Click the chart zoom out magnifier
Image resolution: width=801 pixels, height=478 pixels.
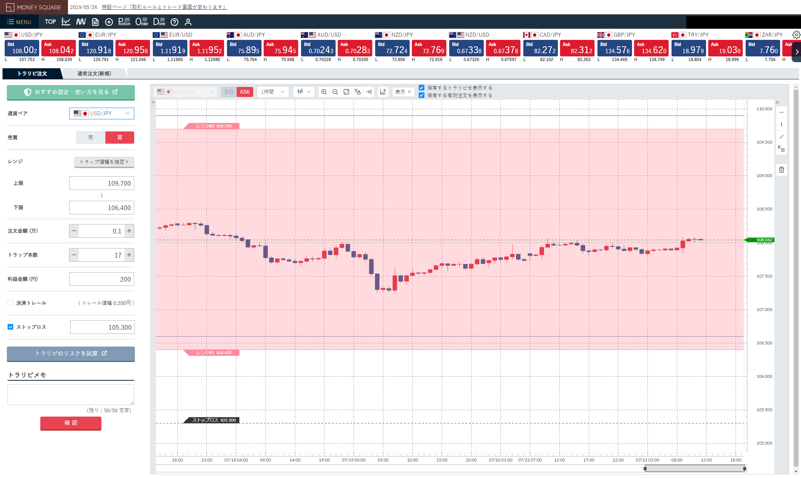(335, 92)
